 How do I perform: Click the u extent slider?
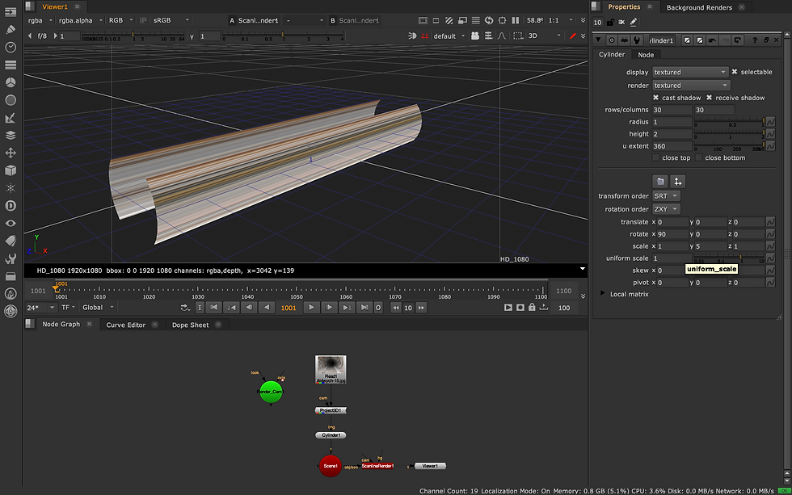coord(729,146)
